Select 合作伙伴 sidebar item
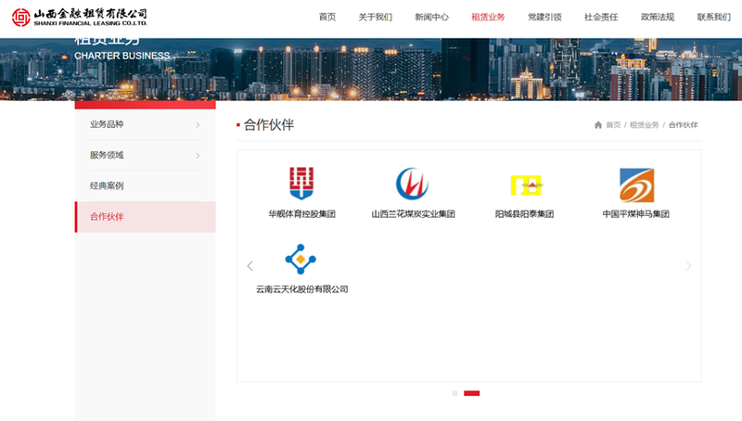This screenshot has width=742, height=421. tap(107, 217)
